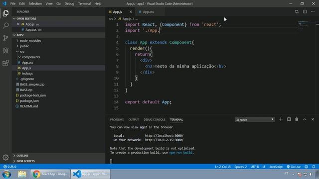Click the Visual Studio Code taskbar button
The width and height of the screenshot is (319, 179).
91,174
